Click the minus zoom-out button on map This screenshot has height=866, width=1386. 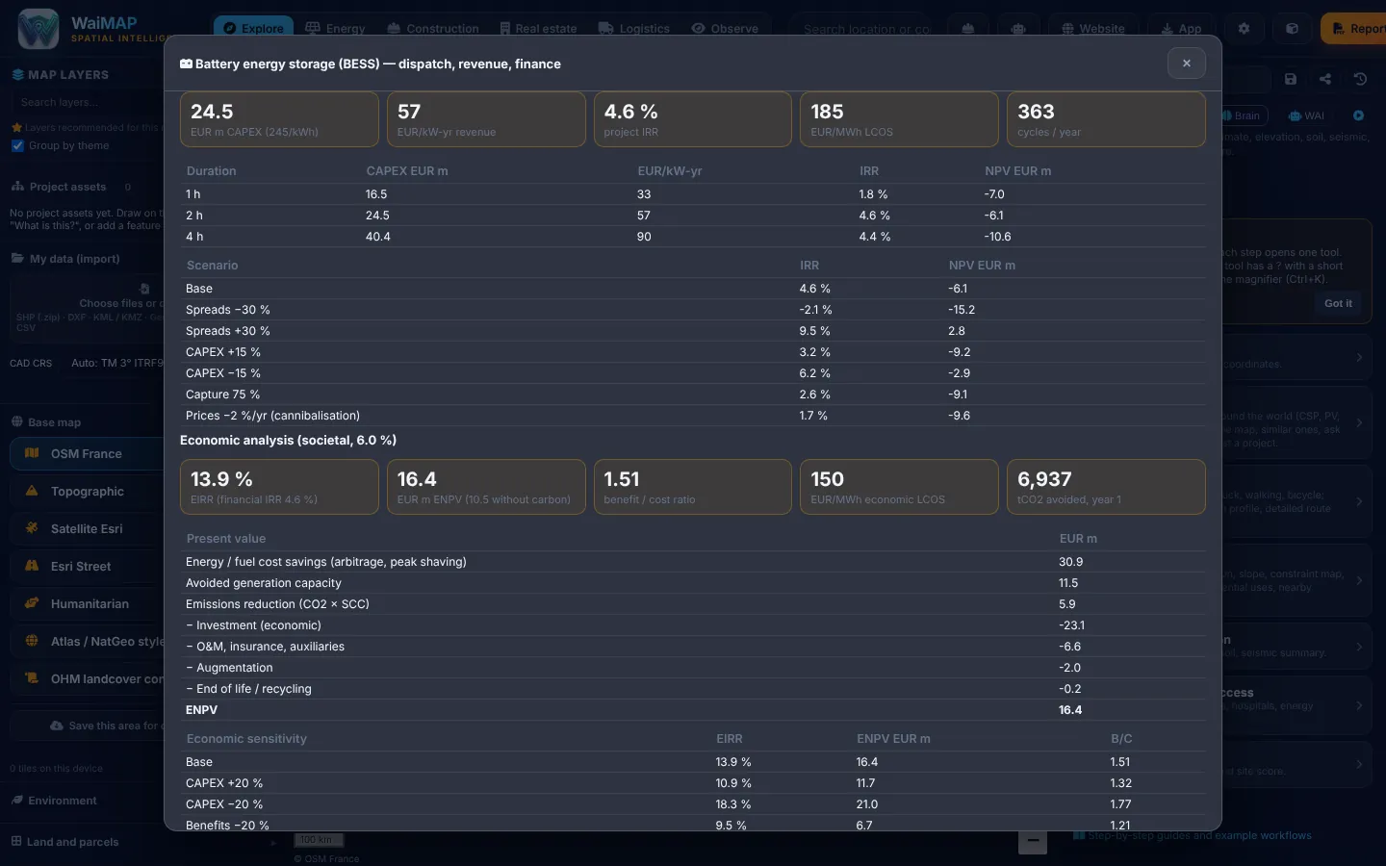(x=1033, y=841)
